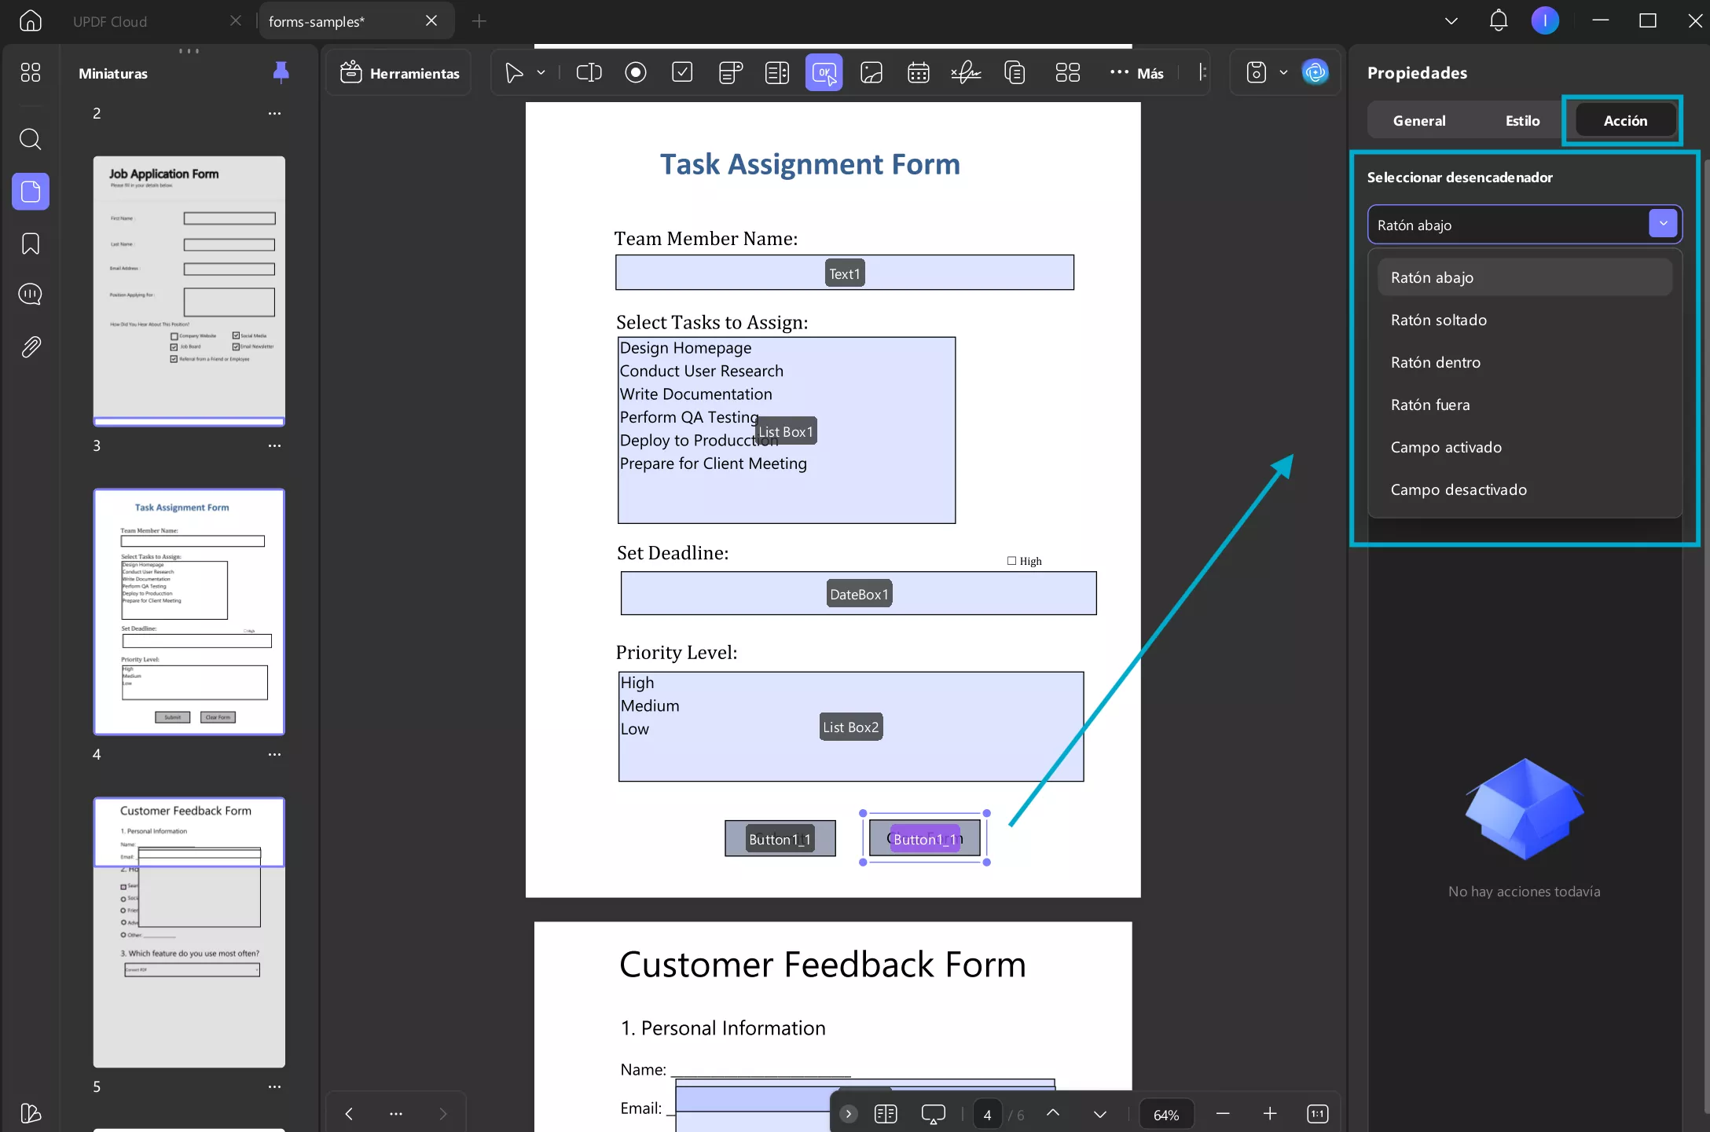
Task: Expand the cursor tool dropdown arrow
Action: pos(541,73)
